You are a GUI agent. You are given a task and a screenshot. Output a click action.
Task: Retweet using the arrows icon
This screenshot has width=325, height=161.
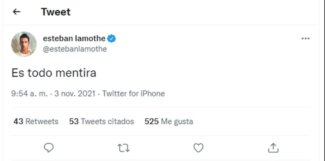point(123,148)
